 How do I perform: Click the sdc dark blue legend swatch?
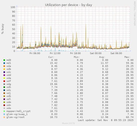point(4,72)
